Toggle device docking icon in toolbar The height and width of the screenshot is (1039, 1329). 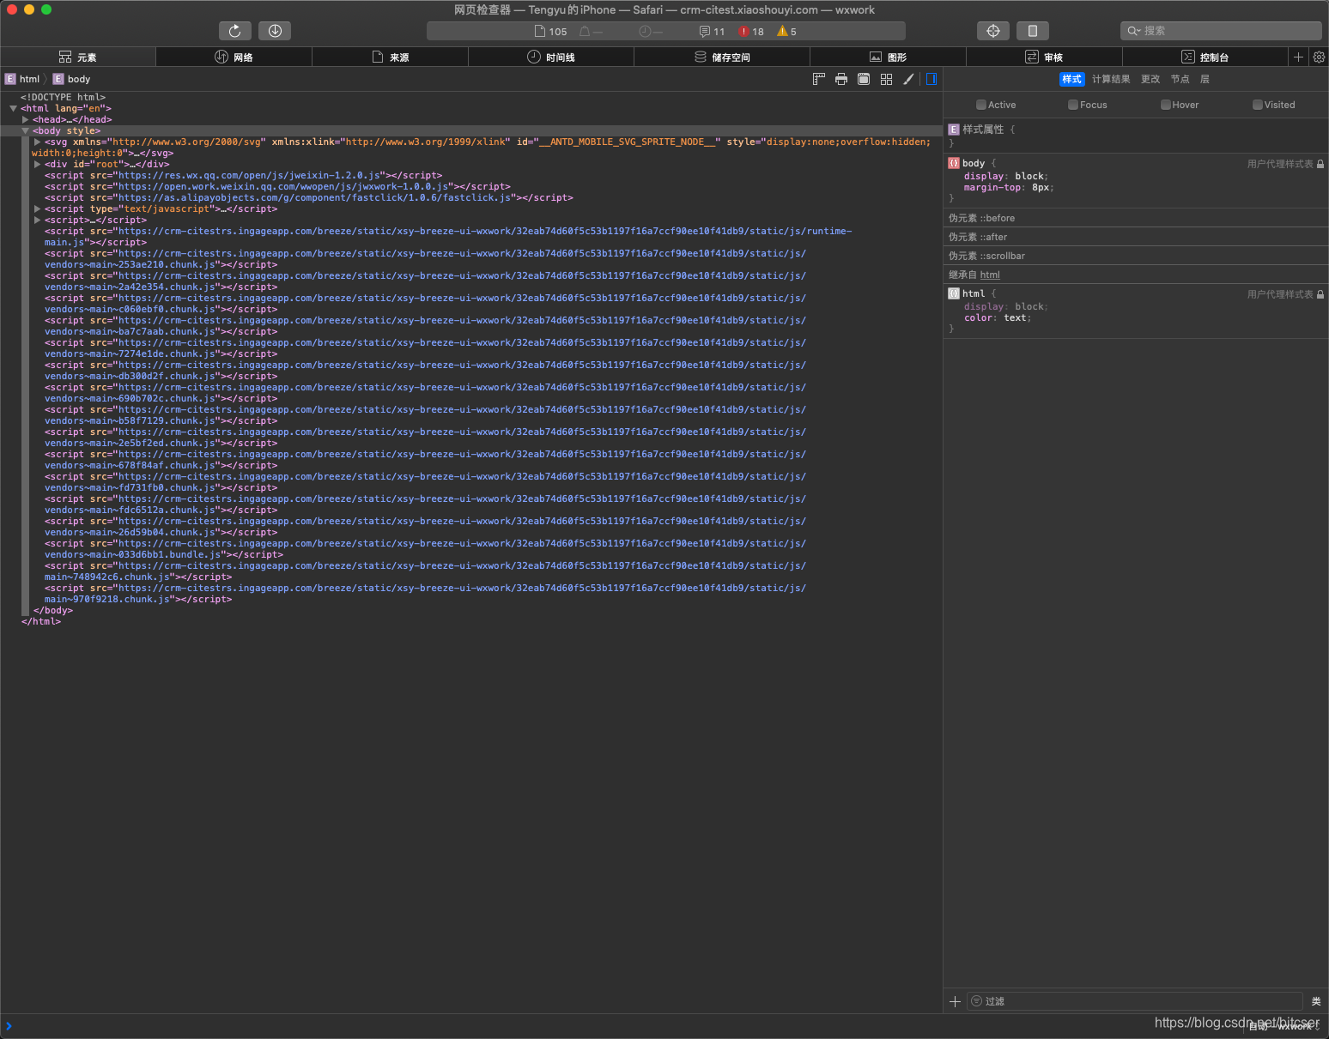pyautogui.click(x=1033, y=31)
